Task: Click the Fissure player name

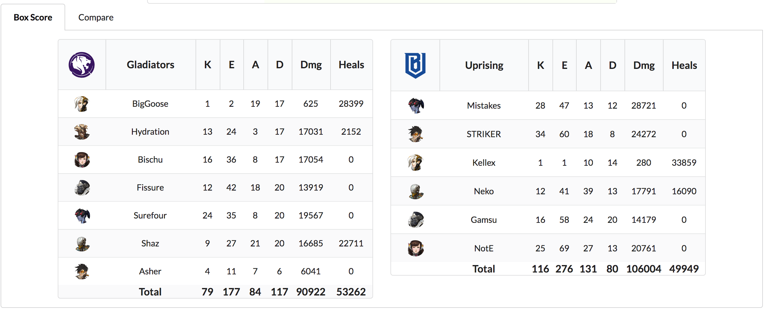Action: 150,187
